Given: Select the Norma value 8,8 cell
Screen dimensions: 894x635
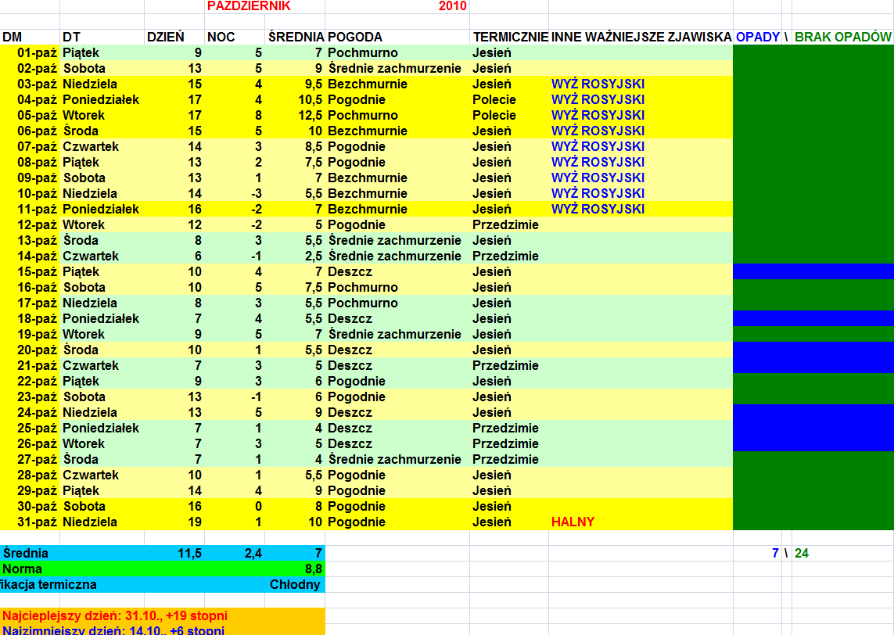Looking at the screenshot, I should [x=312, y=569].
